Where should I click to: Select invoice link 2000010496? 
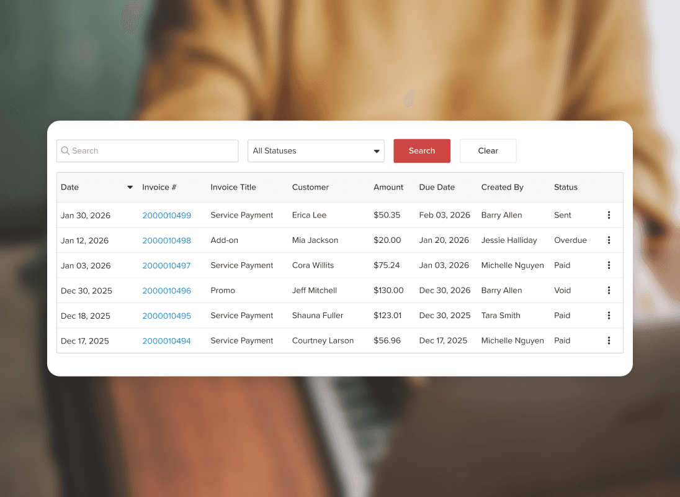[x=166, y=291]
